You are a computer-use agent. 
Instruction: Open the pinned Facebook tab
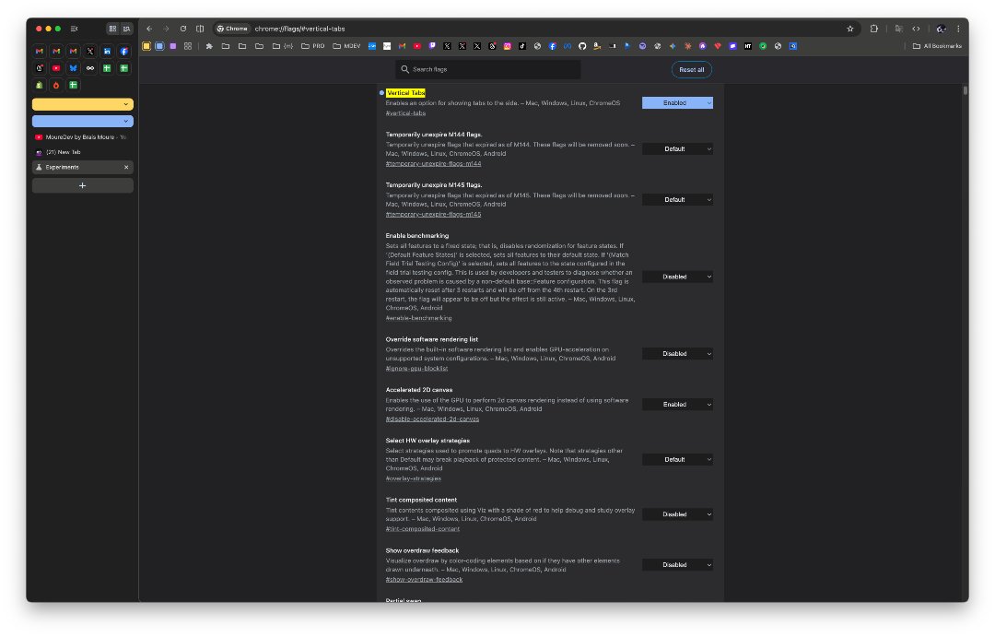click(x=124, y=52)
